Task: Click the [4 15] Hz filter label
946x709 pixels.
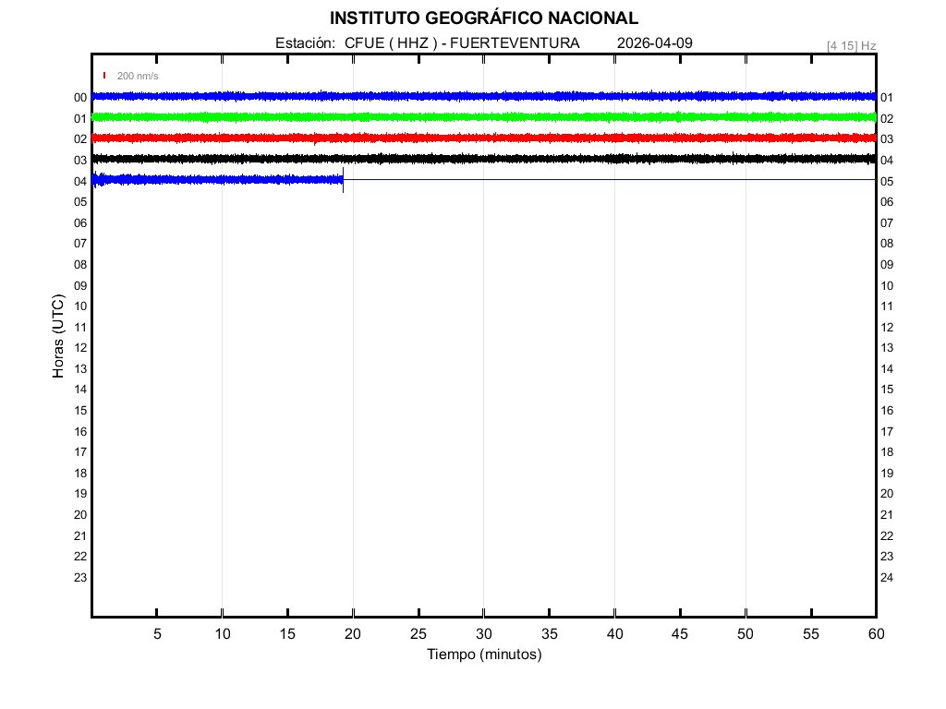Action: click(851, 45)
